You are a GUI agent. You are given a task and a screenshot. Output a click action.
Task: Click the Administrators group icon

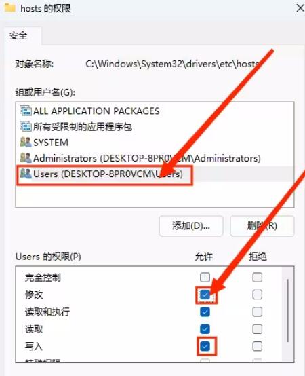tap(25, 158)
